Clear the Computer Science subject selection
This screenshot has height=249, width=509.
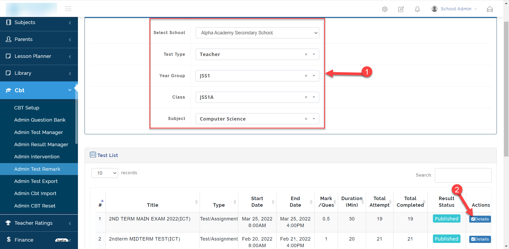(306, 119)
